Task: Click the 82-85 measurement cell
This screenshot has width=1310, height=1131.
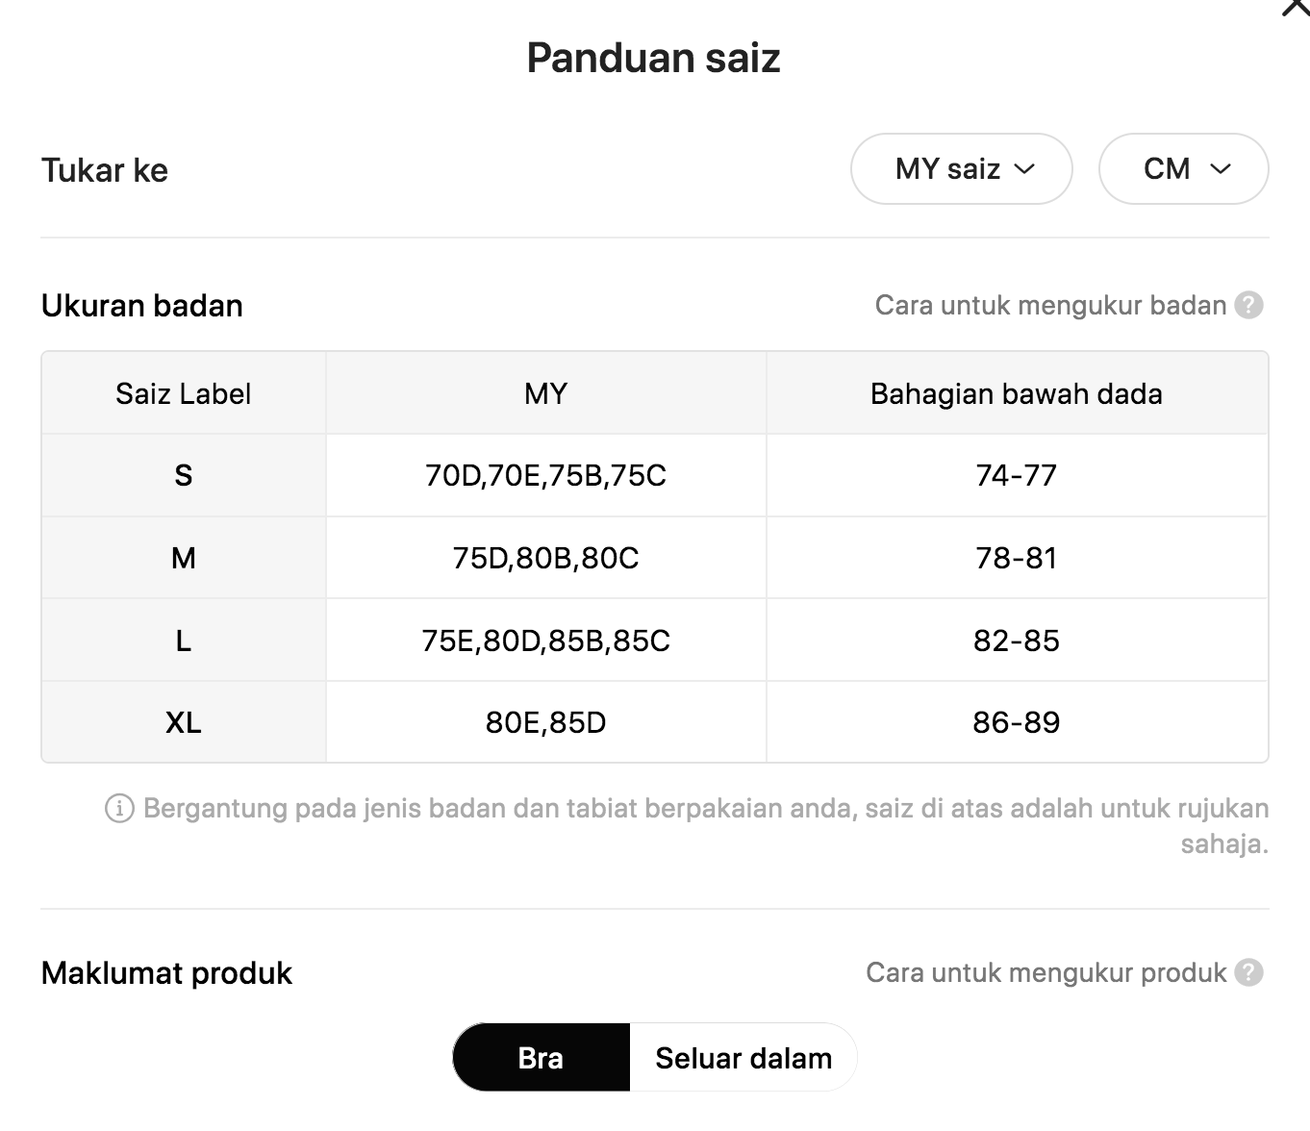Action: [1017, 641]
